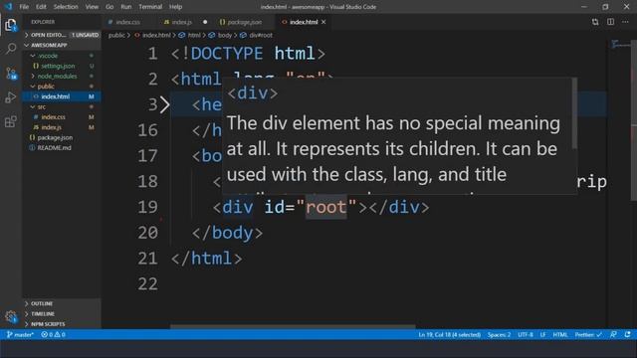Open the Search view in activity bar
Screen dimensions: 637x358
(11, 49)
